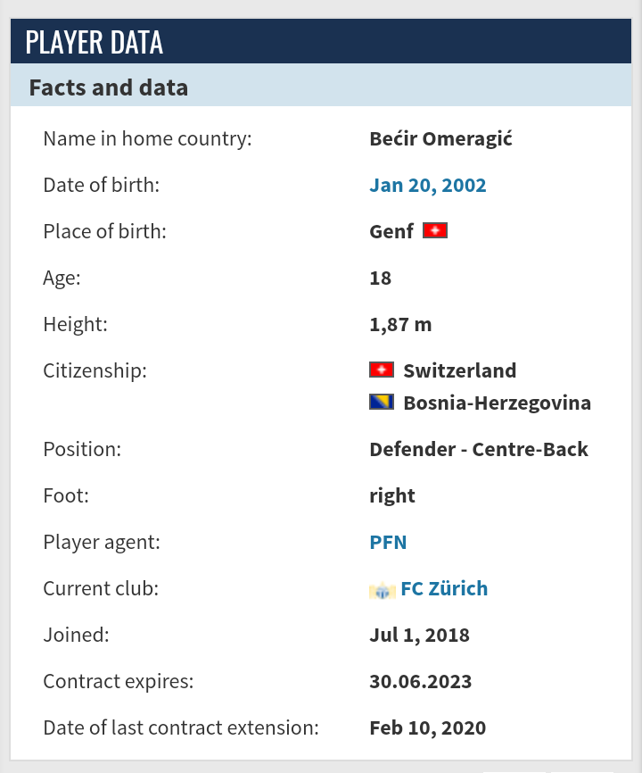Select the name Bećir Omeragić

pos(440,139)
